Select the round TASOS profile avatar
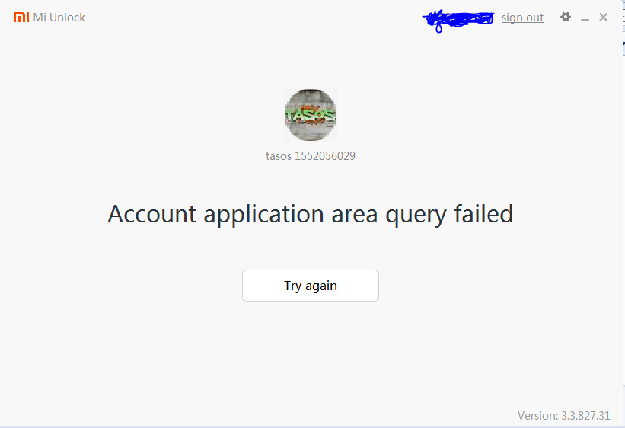The width and height of the screenshot is (625, 428). coord(310,115)
